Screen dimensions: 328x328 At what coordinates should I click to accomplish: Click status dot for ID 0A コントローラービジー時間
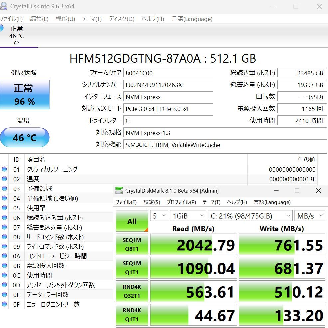4,255
